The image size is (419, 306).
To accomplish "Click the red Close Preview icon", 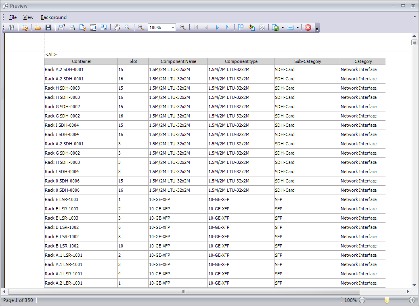I will tap(308, 27).
